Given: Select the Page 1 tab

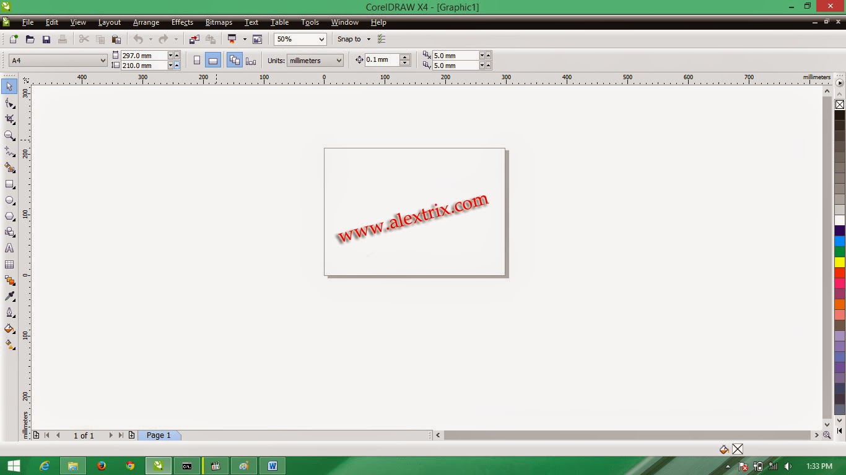Looking at the screenshot, I should (159, 435).
